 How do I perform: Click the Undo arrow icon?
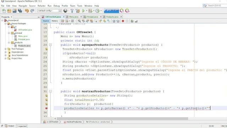tap(27, 11)
